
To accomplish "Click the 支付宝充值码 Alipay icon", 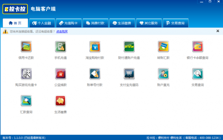I will (129, 74).
